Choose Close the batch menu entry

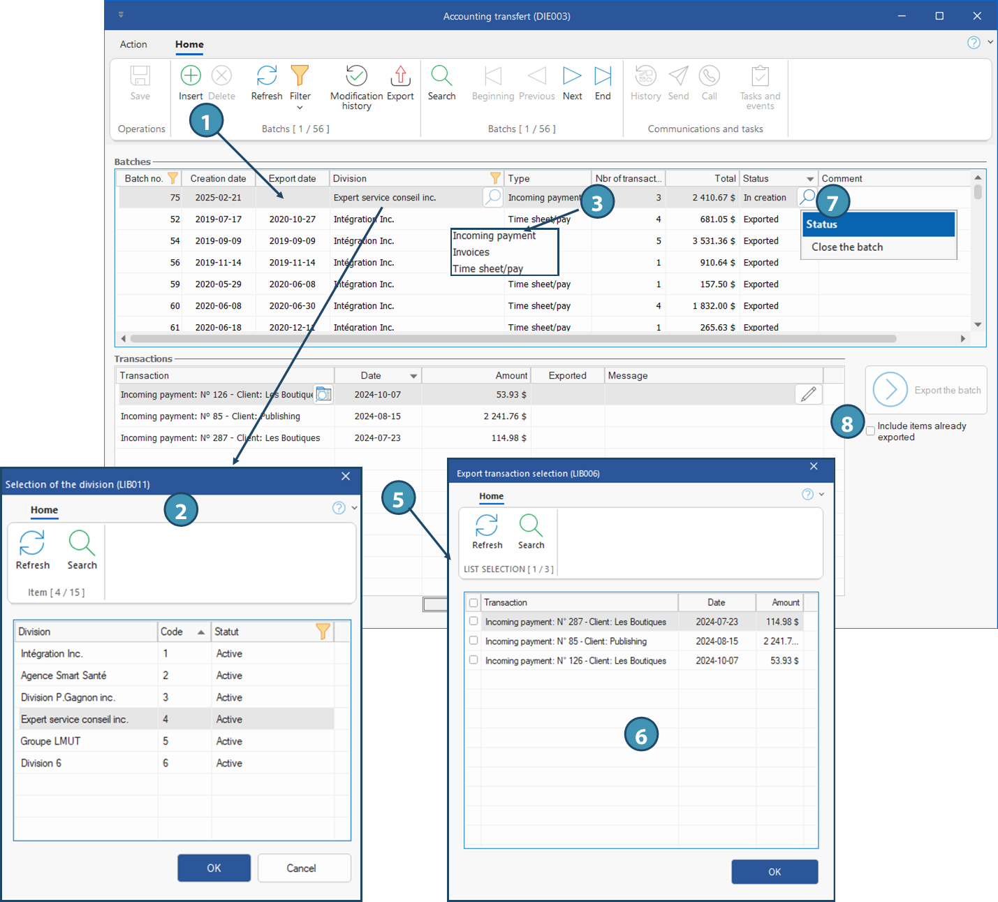pos(847,247)
